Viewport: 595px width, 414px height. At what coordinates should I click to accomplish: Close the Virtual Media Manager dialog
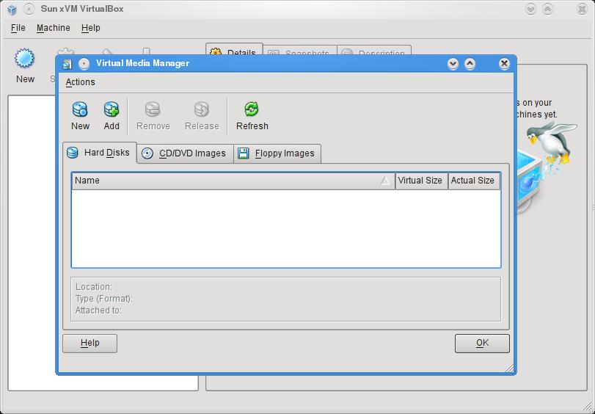tap(504, 64)
